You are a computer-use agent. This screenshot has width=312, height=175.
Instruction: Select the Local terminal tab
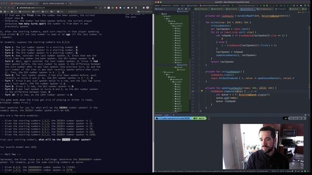click(166, 115)
